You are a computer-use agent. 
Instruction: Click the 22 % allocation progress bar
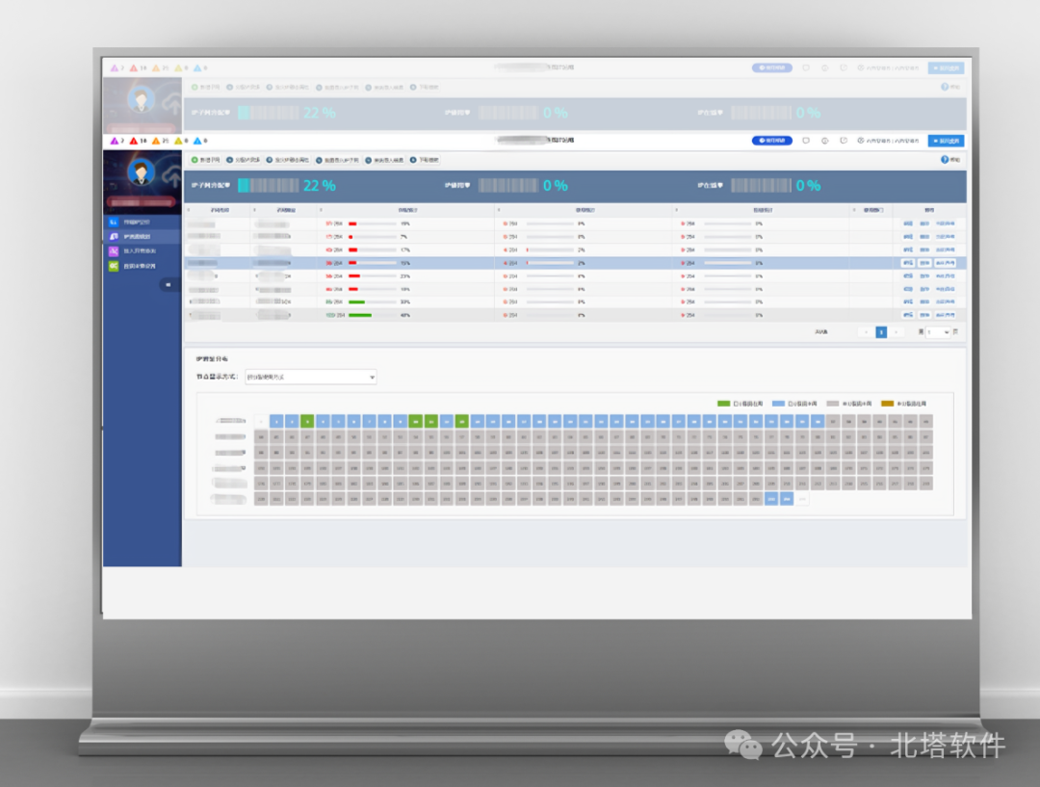268,186
